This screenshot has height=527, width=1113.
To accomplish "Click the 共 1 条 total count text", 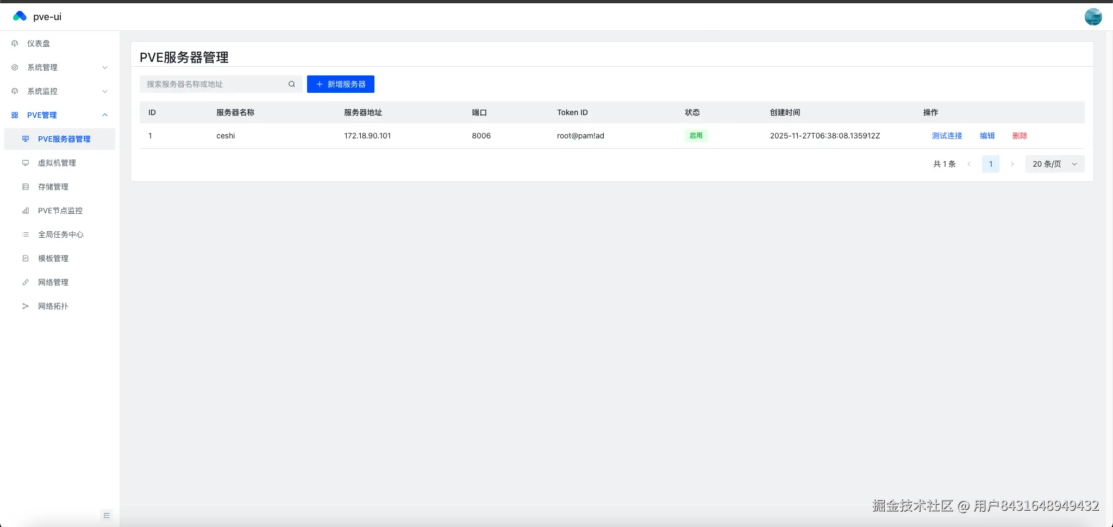I will click(945, 164).
